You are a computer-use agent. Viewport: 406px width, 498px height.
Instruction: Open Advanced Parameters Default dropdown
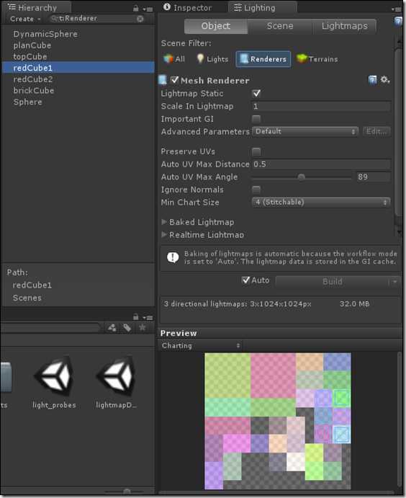(305, 131)
